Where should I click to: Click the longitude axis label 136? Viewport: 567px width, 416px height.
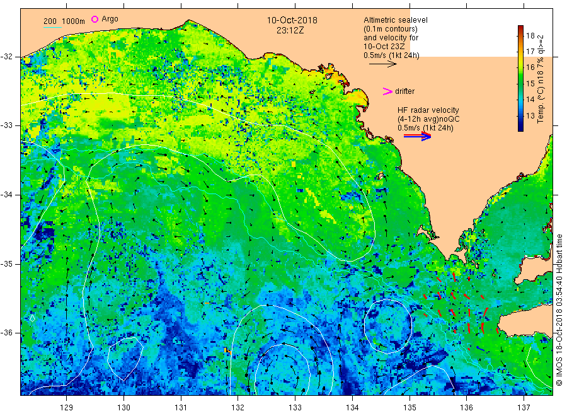[x=466, y=408]
